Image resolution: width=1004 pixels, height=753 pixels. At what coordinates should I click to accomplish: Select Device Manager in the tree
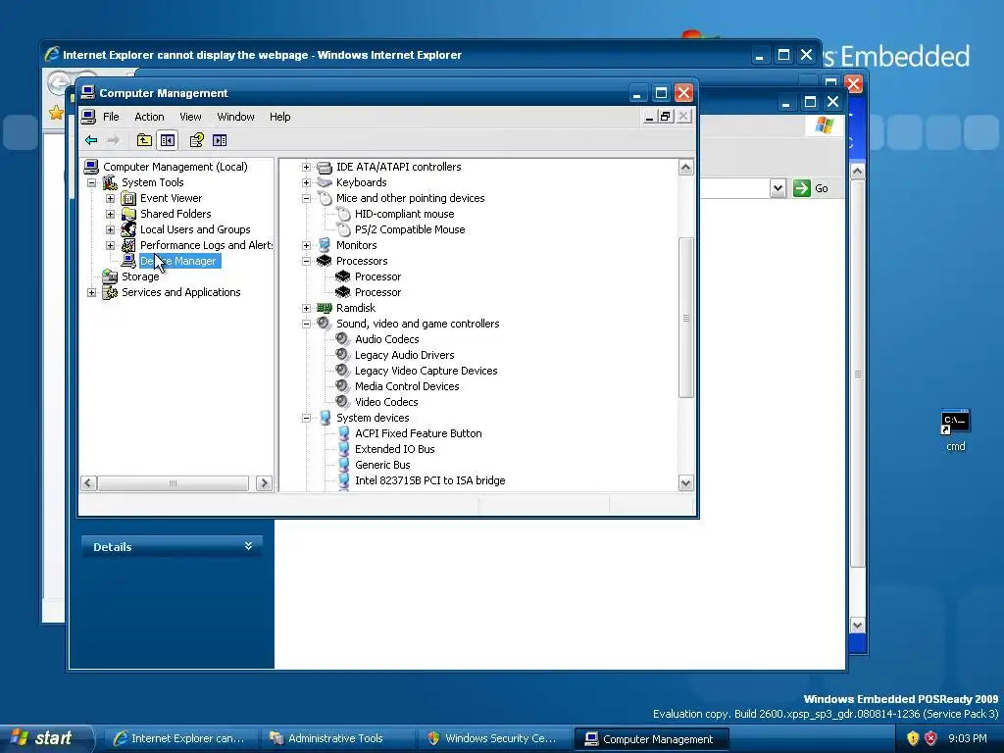(178, 261)
